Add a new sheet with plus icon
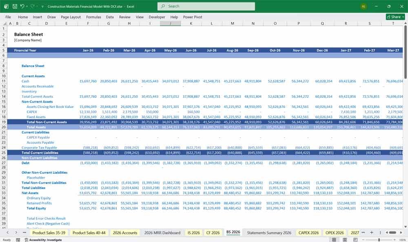This screenshot has width=408, height=242. click(x=372, y=232)
